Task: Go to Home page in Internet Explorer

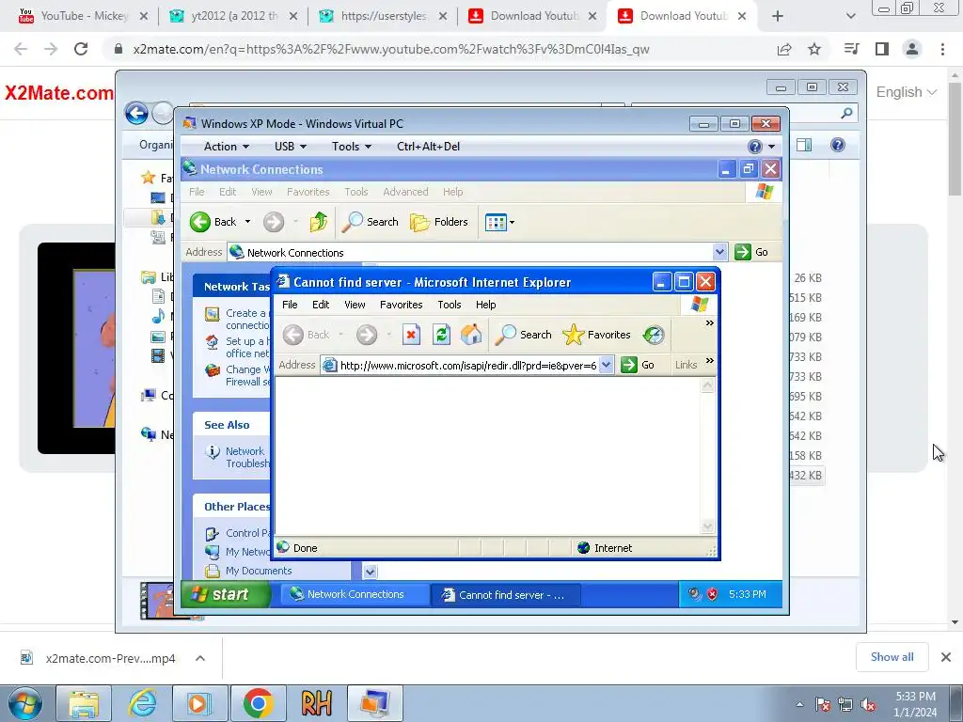Action: click(471, 335)
